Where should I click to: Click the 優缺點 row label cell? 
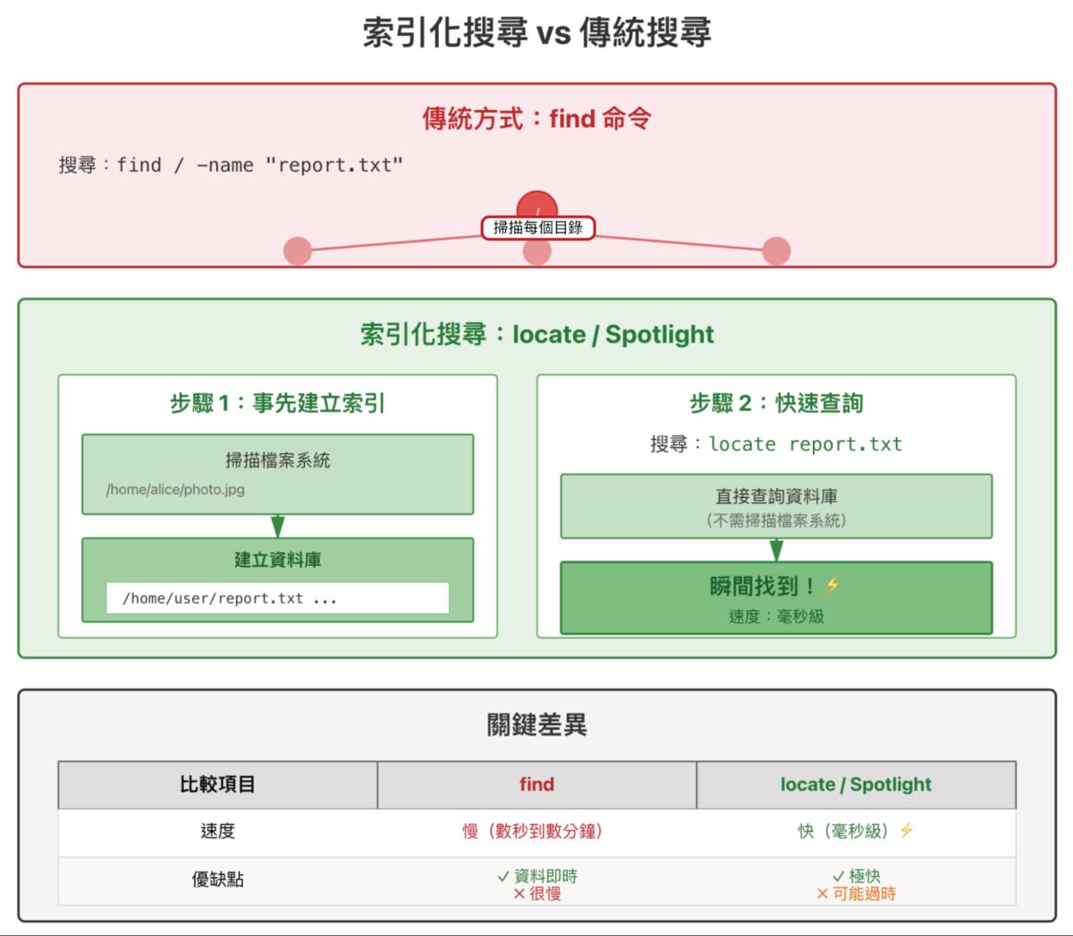pos(217,880)
